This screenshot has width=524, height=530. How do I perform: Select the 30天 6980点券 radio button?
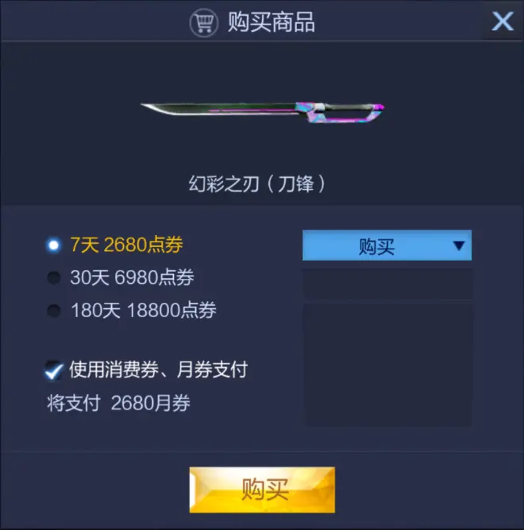54,277
